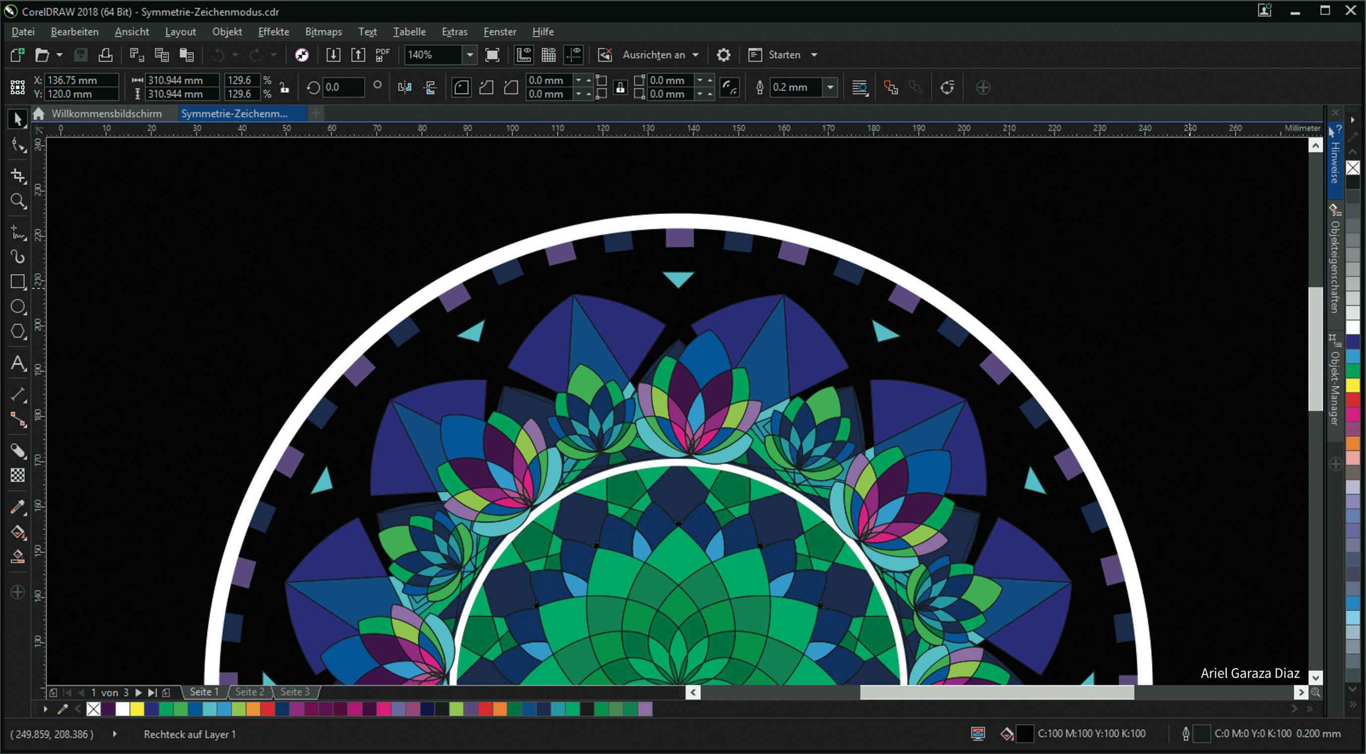The height and width of the screenshot is (754, 1366).
Task: Select the Rectangle tool
Action: click(18, 282)
